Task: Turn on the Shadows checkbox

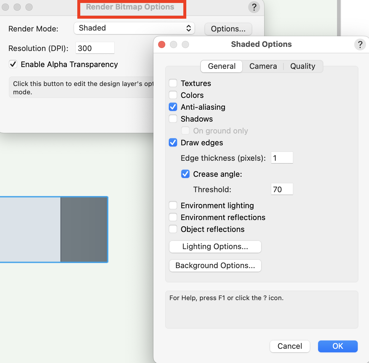Action: click(173, 119)
